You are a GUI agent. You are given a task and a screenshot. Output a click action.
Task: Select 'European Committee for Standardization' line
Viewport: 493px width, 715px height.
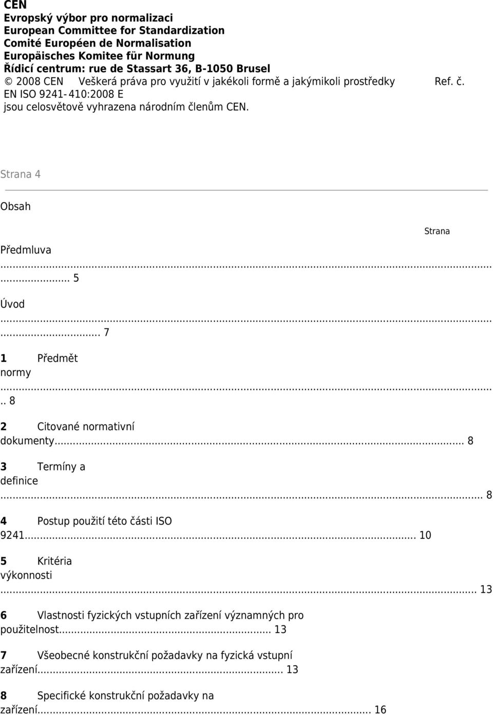coord(114,30)
